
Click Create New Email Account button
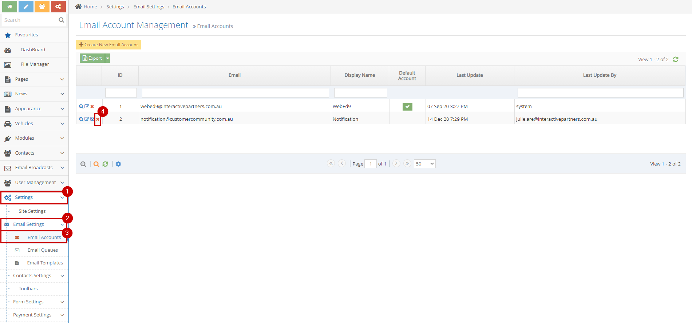tap(108, 45)
